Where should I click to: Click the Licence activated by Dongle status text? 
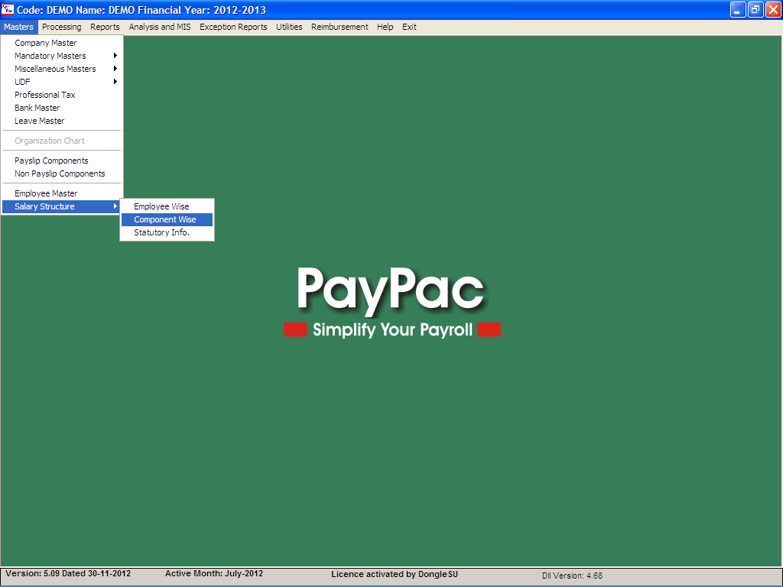(395, 575)
